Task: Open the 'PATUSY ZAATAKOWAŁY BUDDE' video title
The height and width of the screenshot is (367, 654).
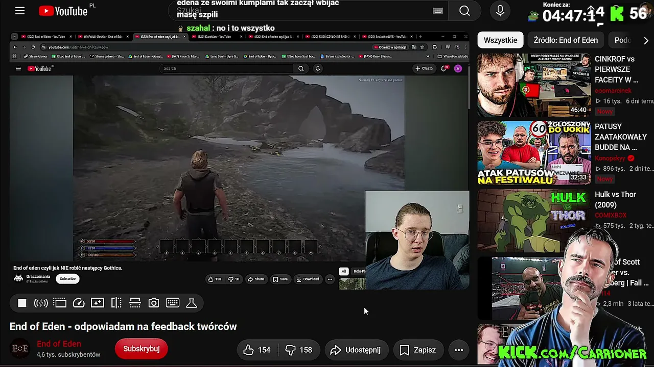Action: pos(621,137)
